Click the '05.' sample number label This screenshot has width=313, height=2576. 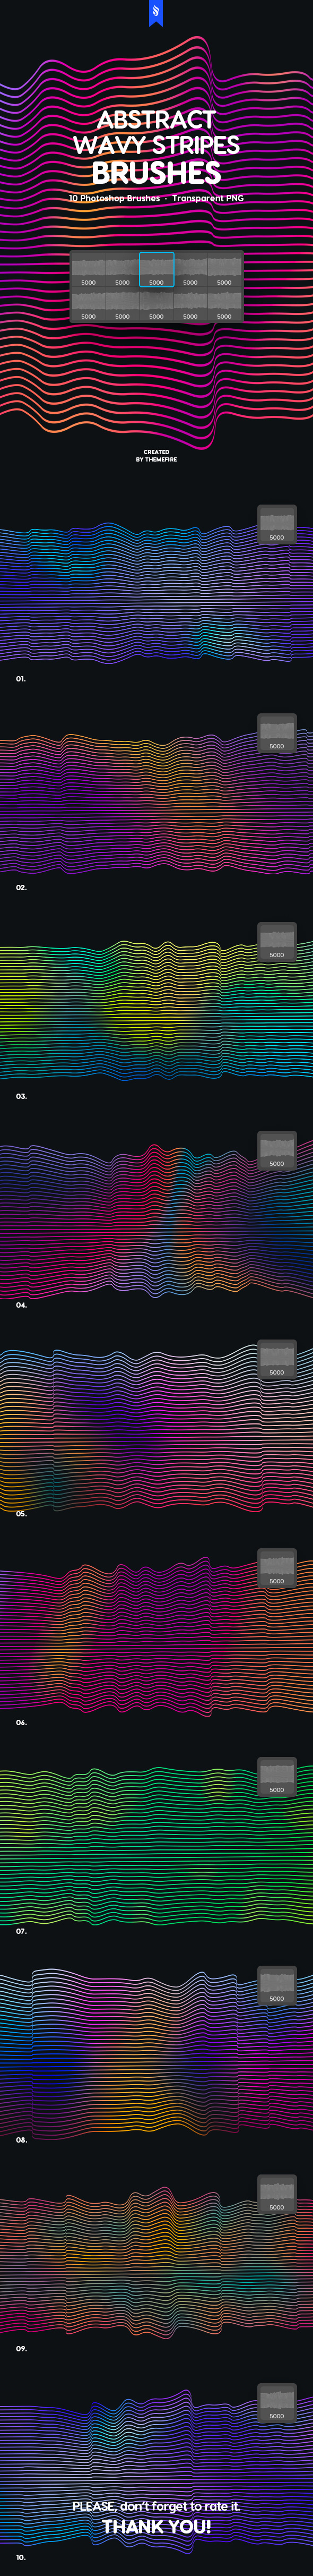pos(21,1514)
